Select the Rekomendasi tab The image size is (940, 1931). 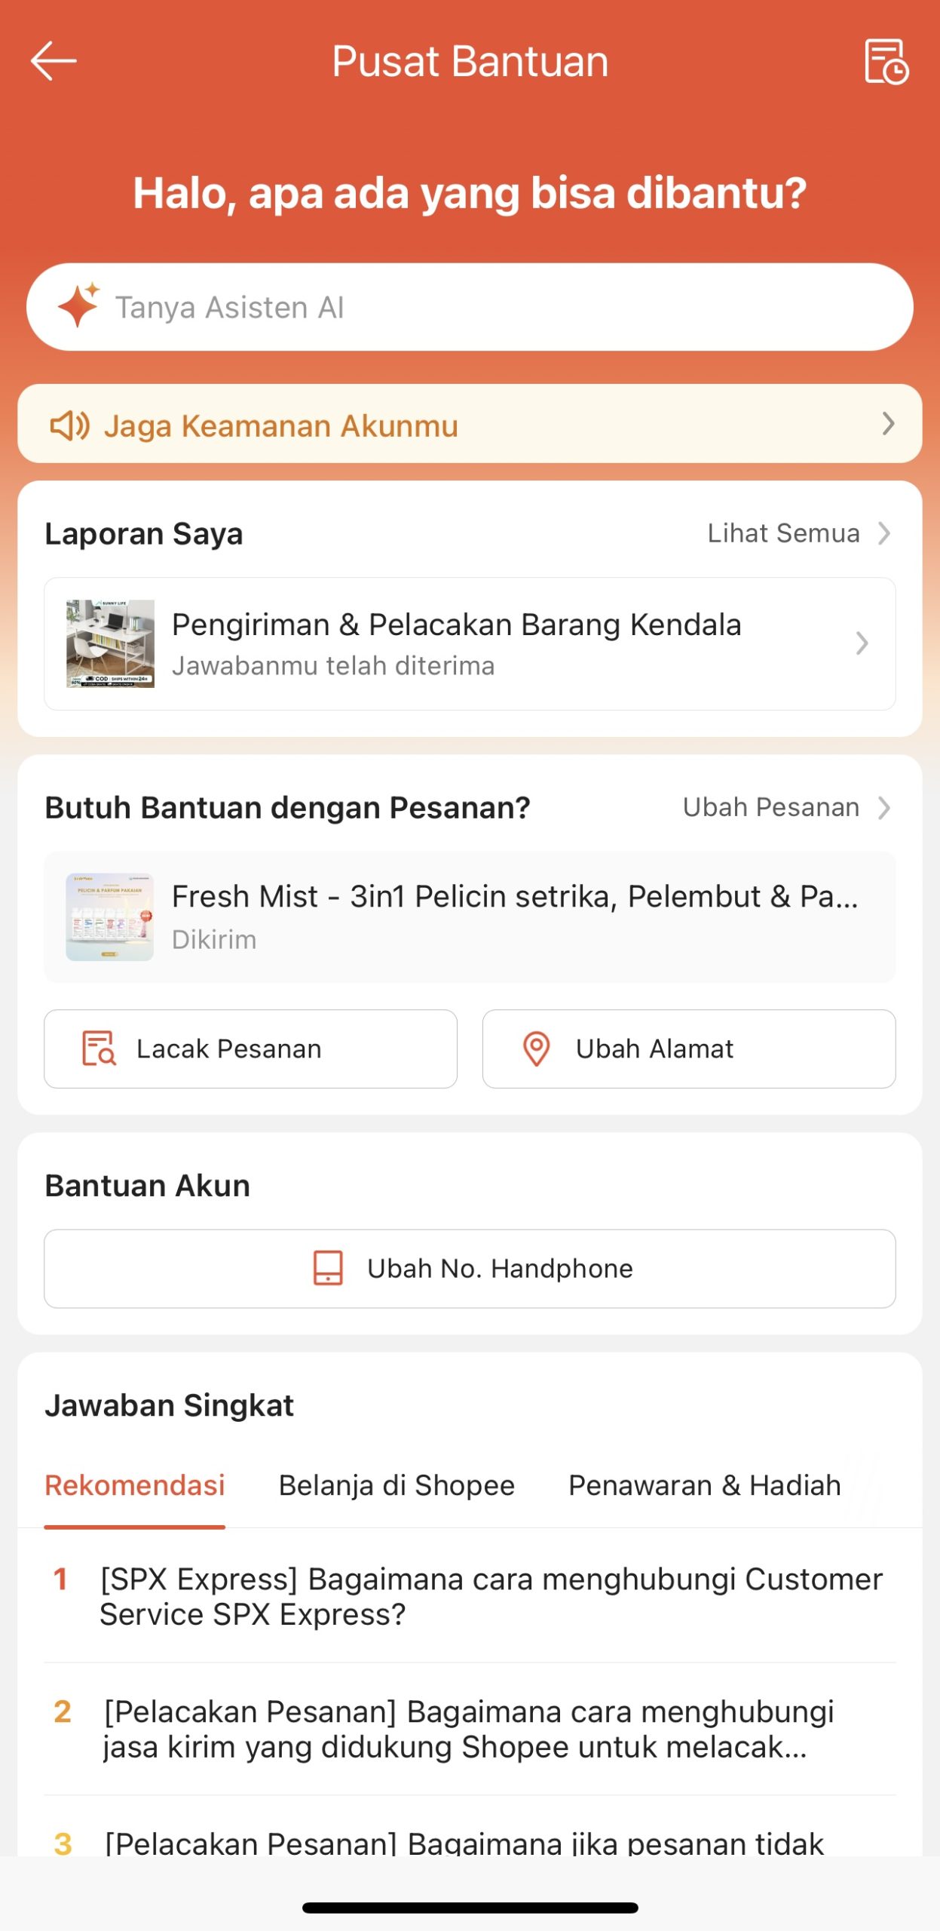pyautogui.click(x=135, y=1485)
